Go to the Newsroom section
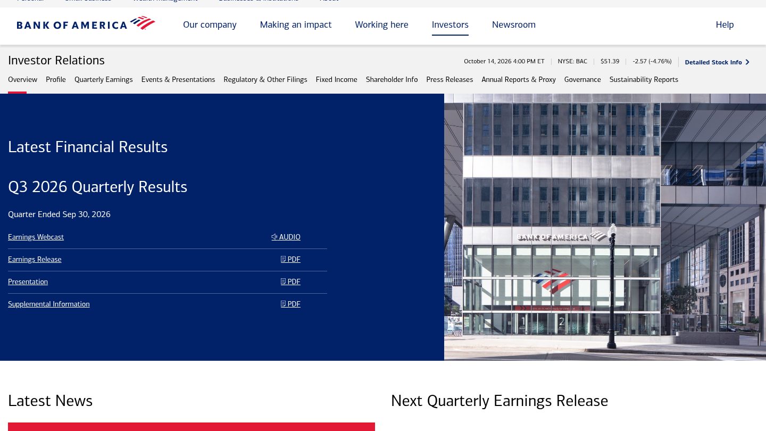The height and width of the screenshot is (431, 766). 514,24
